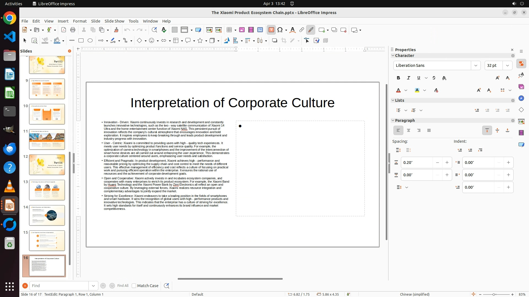Toggle Bold in the Character panel
The width and height of the screenshot is (529, 297).
[x=398, y=78]
